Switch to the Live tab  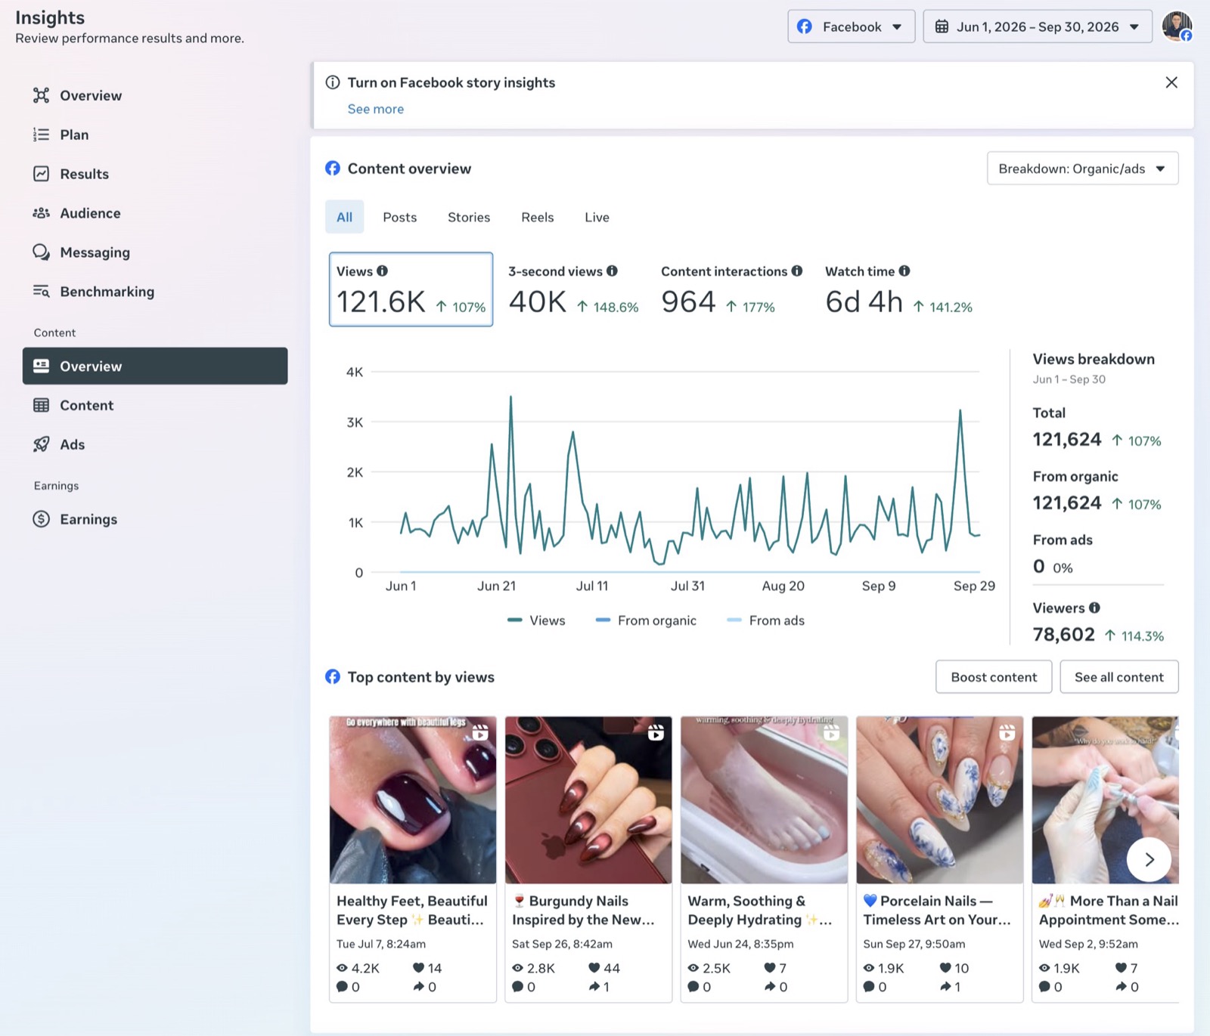tap(597, 217)
